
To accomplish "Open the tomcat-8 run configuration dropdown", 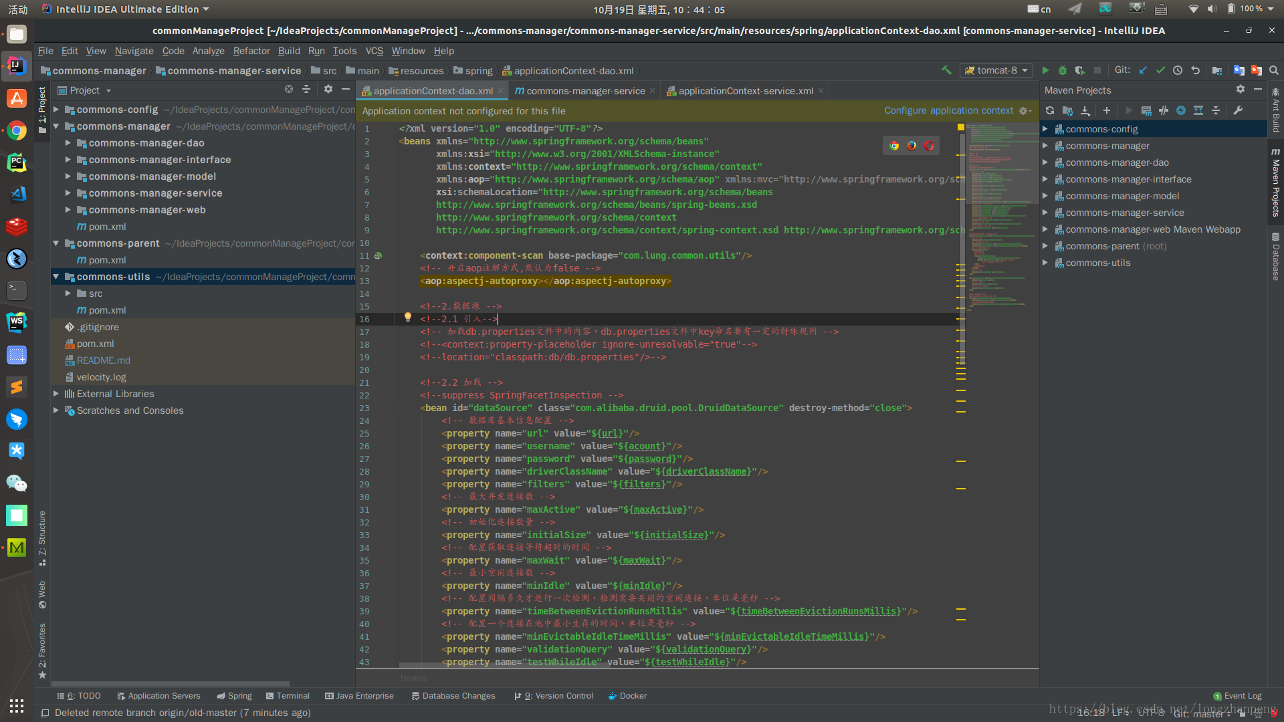I will click(996, 70).
